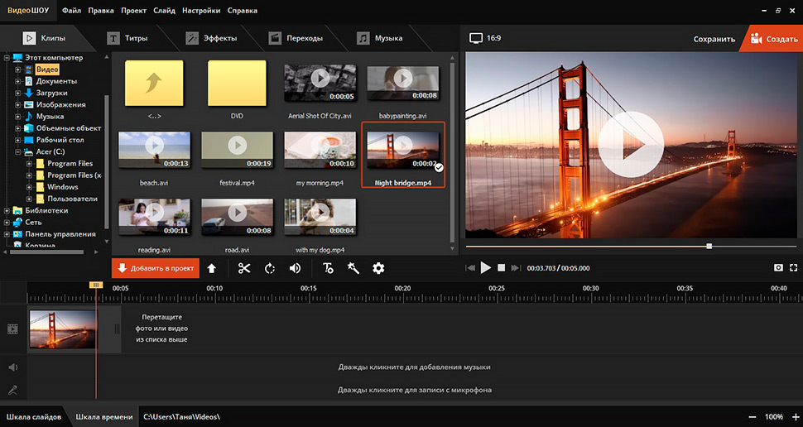Open the add text caption tool
Screen dimensions: 803x427
click(x=329, y=268)
